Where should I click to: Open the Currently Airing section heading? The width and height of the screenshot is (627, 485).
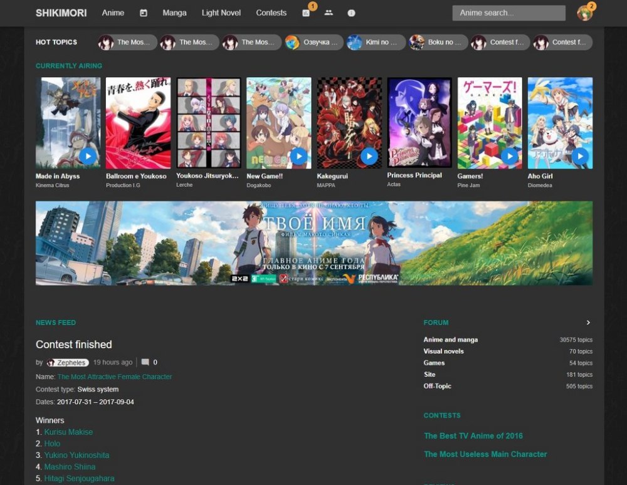click(x=69, y=66)
